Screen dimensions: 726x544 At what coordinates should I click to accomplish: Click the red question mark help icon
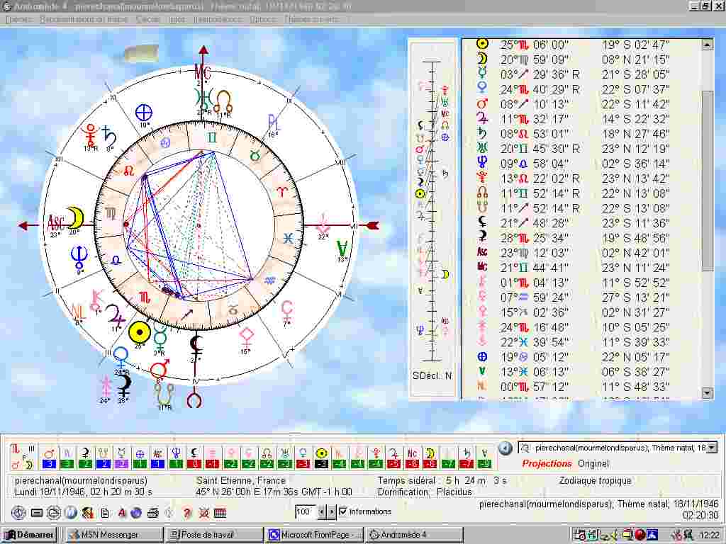pyautogui.click(x=186, y=513)
